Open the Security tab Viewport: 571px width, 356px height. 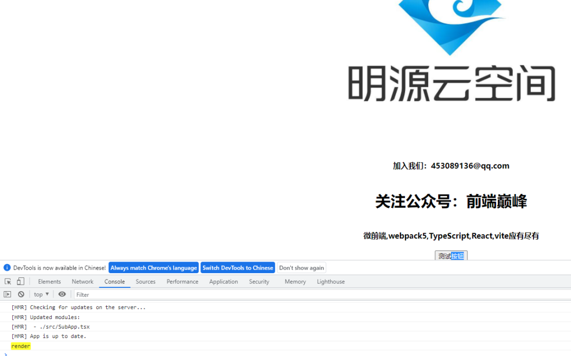tap(259, 282)
